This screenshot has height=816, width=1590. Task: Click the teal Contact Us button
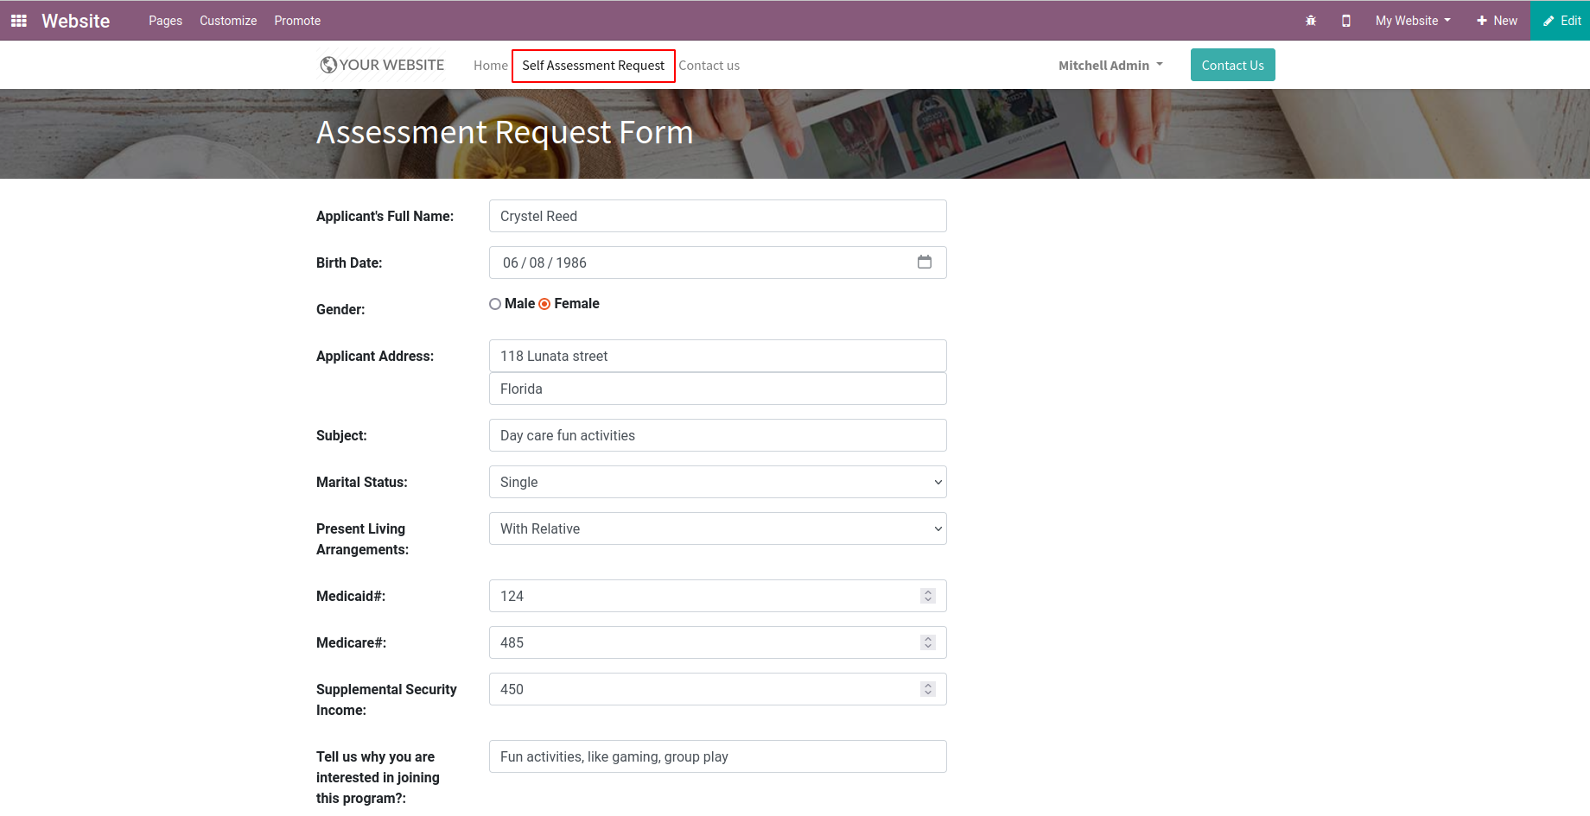1233,65
